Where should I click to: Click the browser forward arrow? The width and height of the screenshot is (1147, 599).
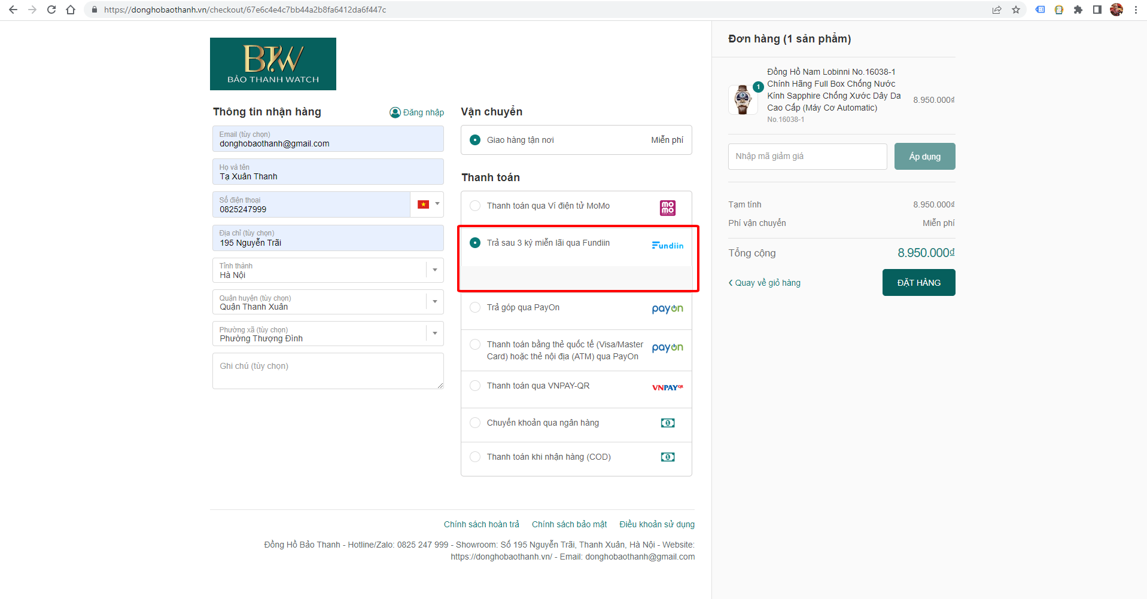tap(32, 10)
